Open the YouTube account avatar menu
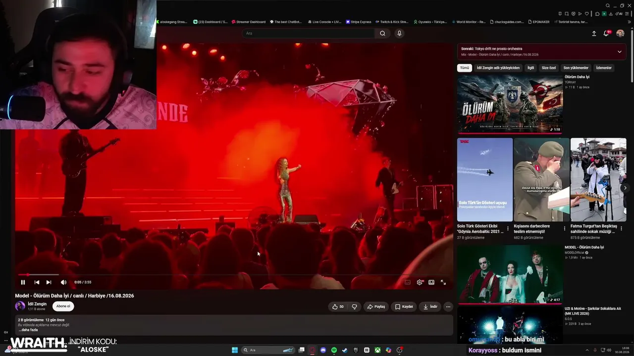 tap(620, 34)
